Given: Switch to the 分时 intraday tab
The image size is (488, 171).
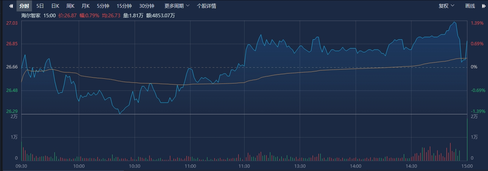Looking at the screenshot, I should (x=24, y=6).
